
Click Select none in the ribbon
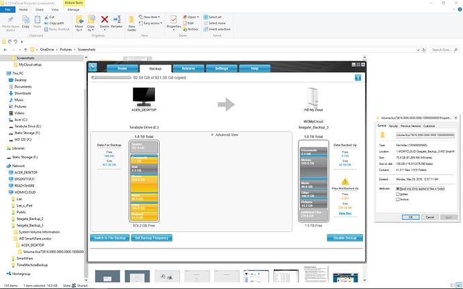tap(214, 23)
